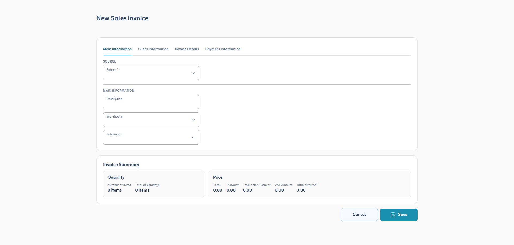Go to the Payment Information tab
This screenshot has height=245, width=514.
(223, 49)
